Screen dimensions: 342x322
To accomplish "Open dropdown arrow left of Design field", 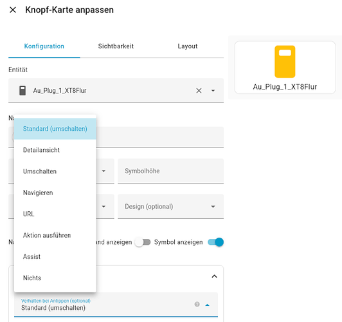I will pyautogui.click(x=104, y=207).
